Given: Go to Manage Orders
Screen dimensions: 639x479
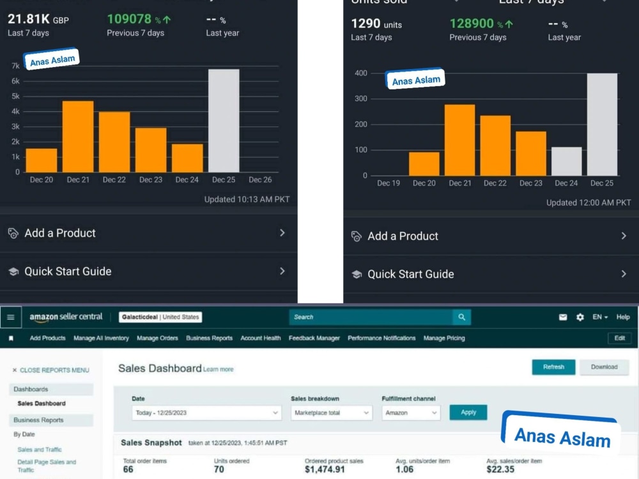Looking at the screenshot, I should pyautogui.click(x=157, y=338).
